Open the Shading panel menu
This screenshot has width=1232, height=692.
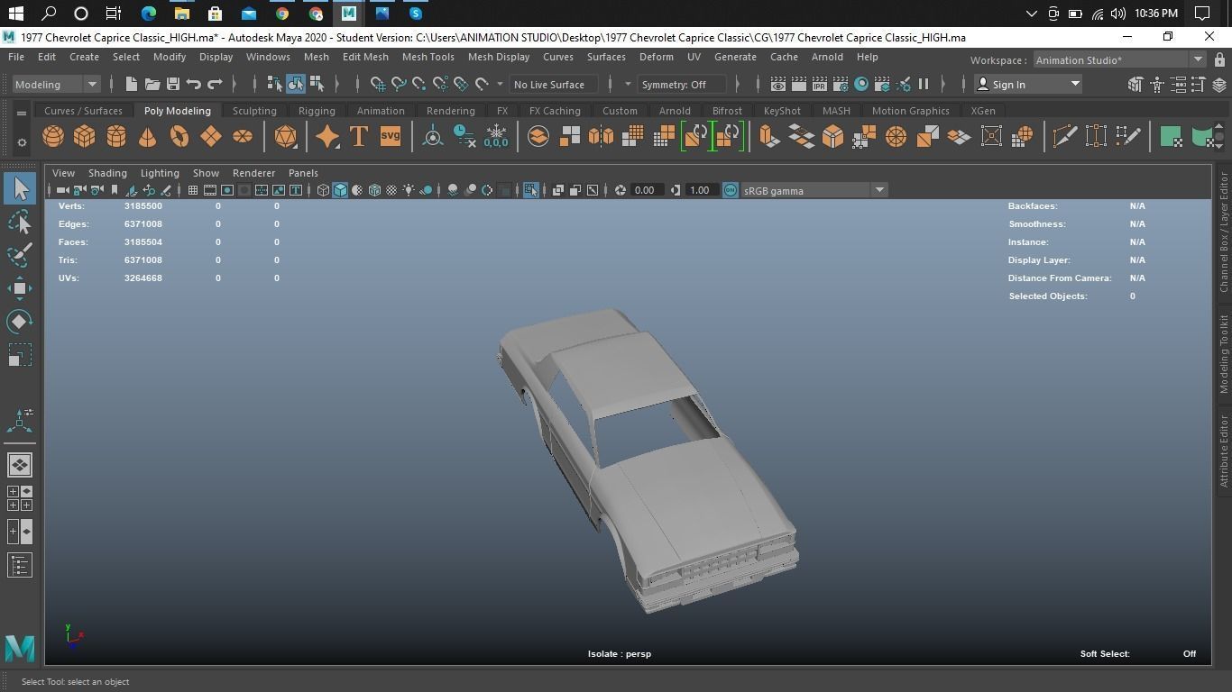pyautogui.click(x=107, y=173)
